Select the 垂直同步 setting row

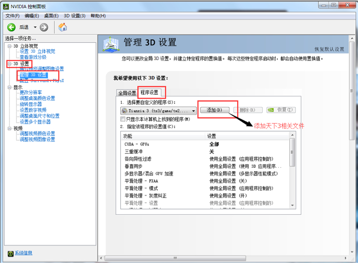[x=205, y=166]
